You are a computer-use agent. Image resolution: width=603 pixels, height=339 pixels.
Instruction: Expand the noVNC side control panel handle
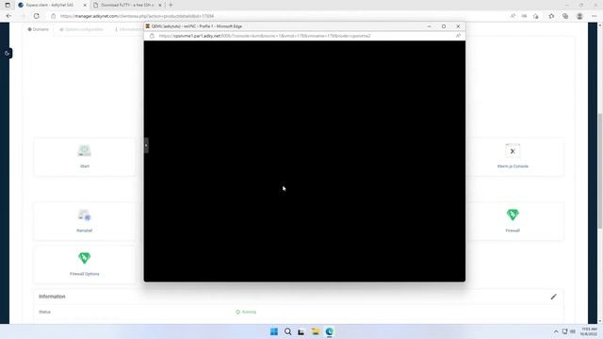coord(146,145)
